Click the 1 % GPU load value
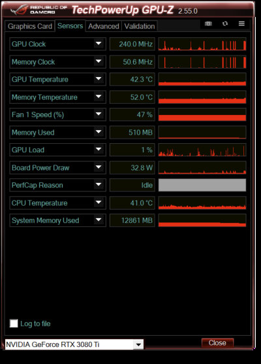Image resolution: width=261 pixels, height=364 pixels. coord(132,150)
